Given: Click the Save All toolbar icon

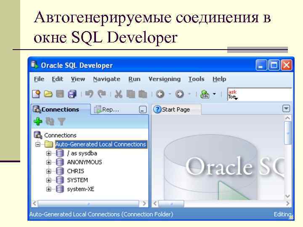Looking at the screenshot, I should tap(72, 94).
